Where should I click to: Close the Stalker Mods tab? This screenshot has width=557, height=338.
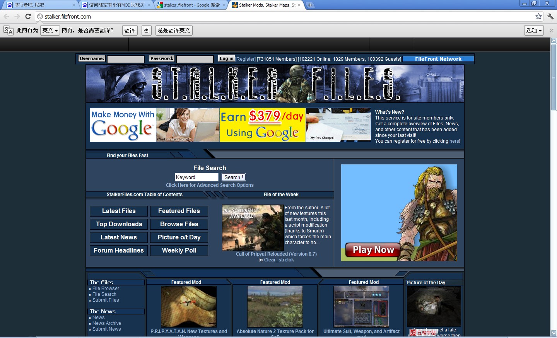[299, 5]
